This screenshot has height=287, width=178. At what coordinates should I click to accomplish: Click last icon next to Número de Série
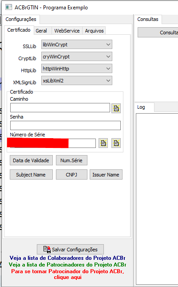tap(116, 143)
